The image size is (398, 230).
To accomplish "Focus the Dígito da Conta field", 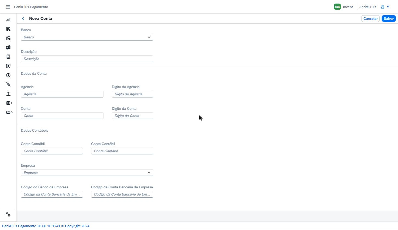I will click(x=132, y=116).
